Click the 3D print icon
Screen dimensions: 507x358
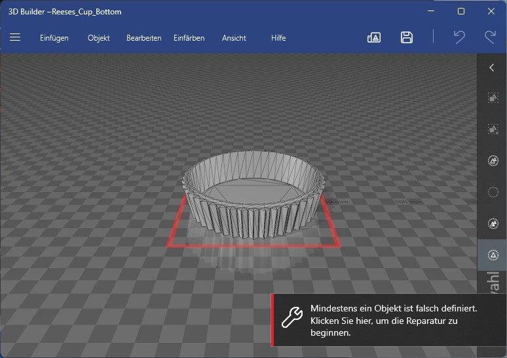(374, 37)
